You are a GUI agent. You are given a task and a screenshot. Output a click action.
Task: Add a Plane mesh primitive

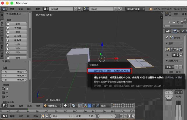tap(16, 24)
